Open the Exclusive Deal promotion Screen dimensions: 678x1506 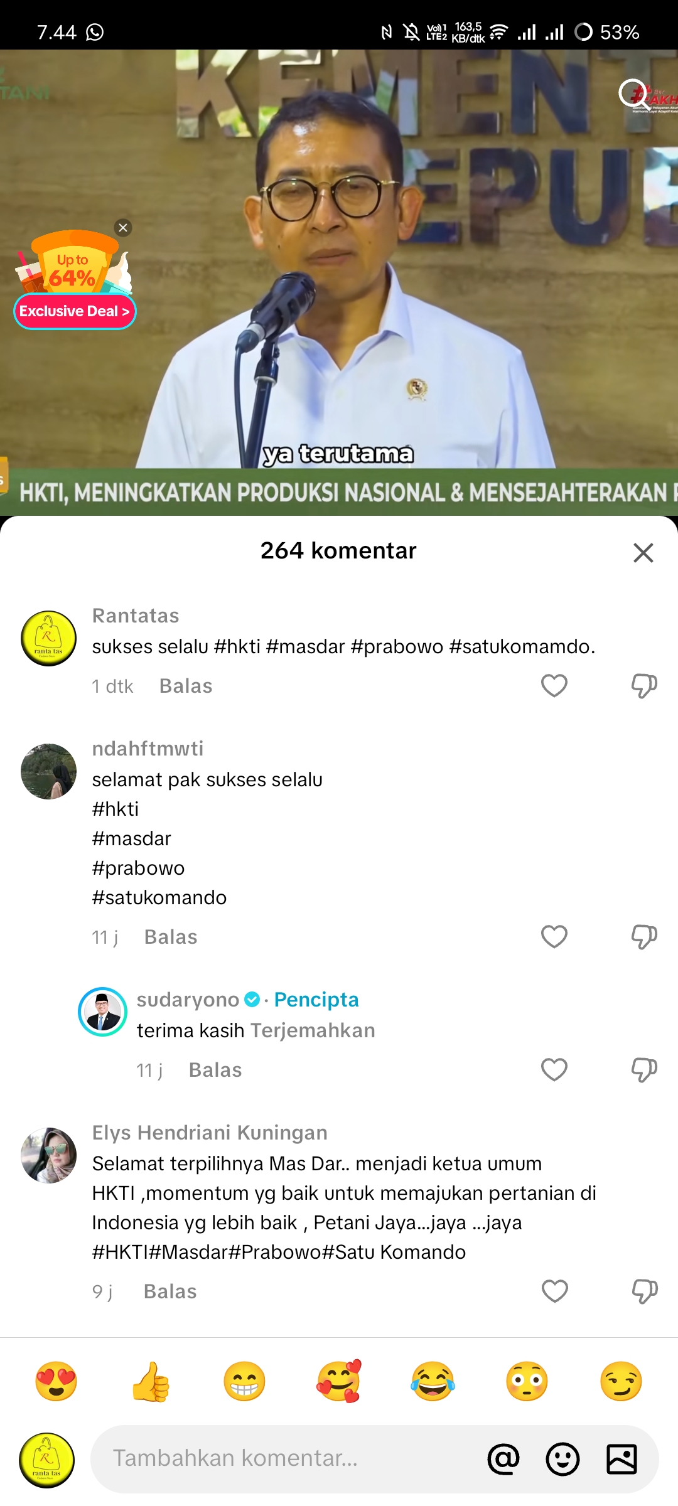point(75,311)
